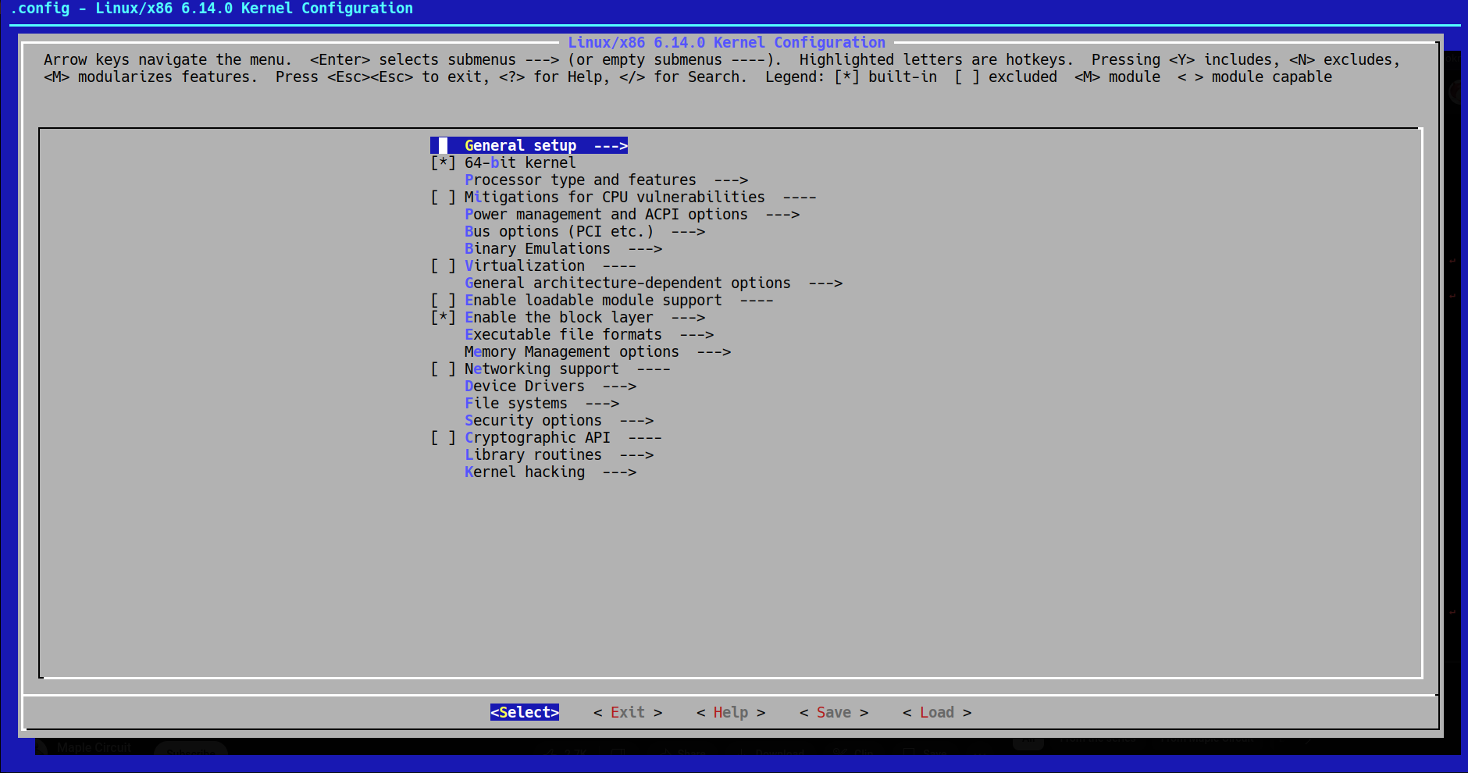Click the top ".config - Linux/x86 6.14.0 Kernel Configuration" title
Image resolution: width=1468 pixels, height=773 pixels.
tap(212, 9)
